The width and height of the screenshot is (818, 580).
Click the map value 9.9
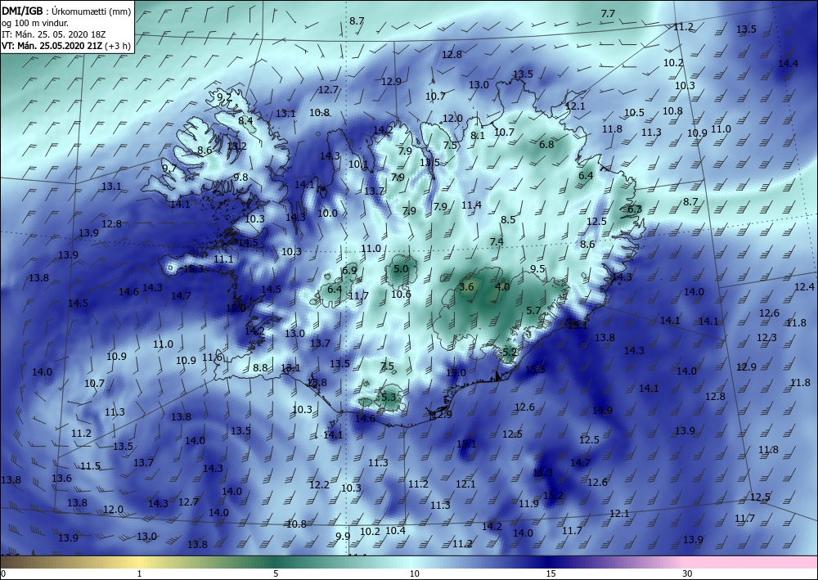coord(343,536)
